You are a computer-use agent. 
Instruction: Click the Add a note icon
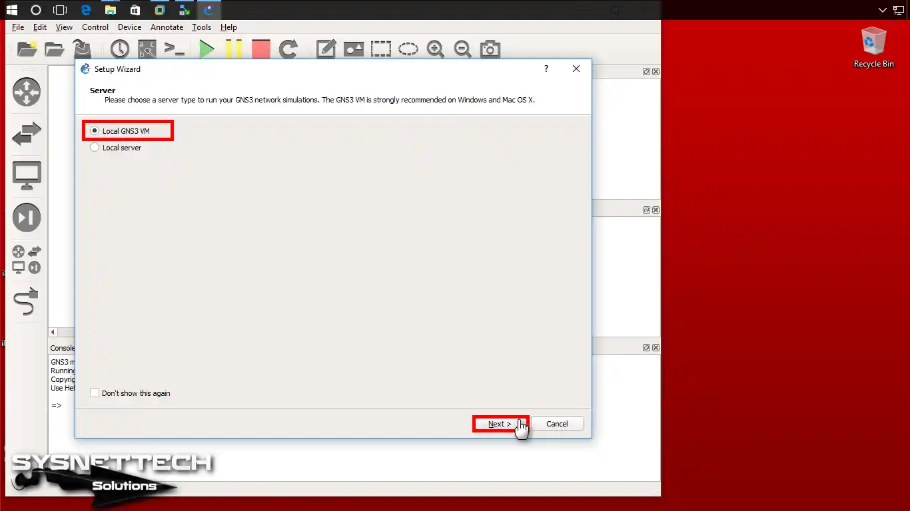pyautogui.click(x=326, y=49)
